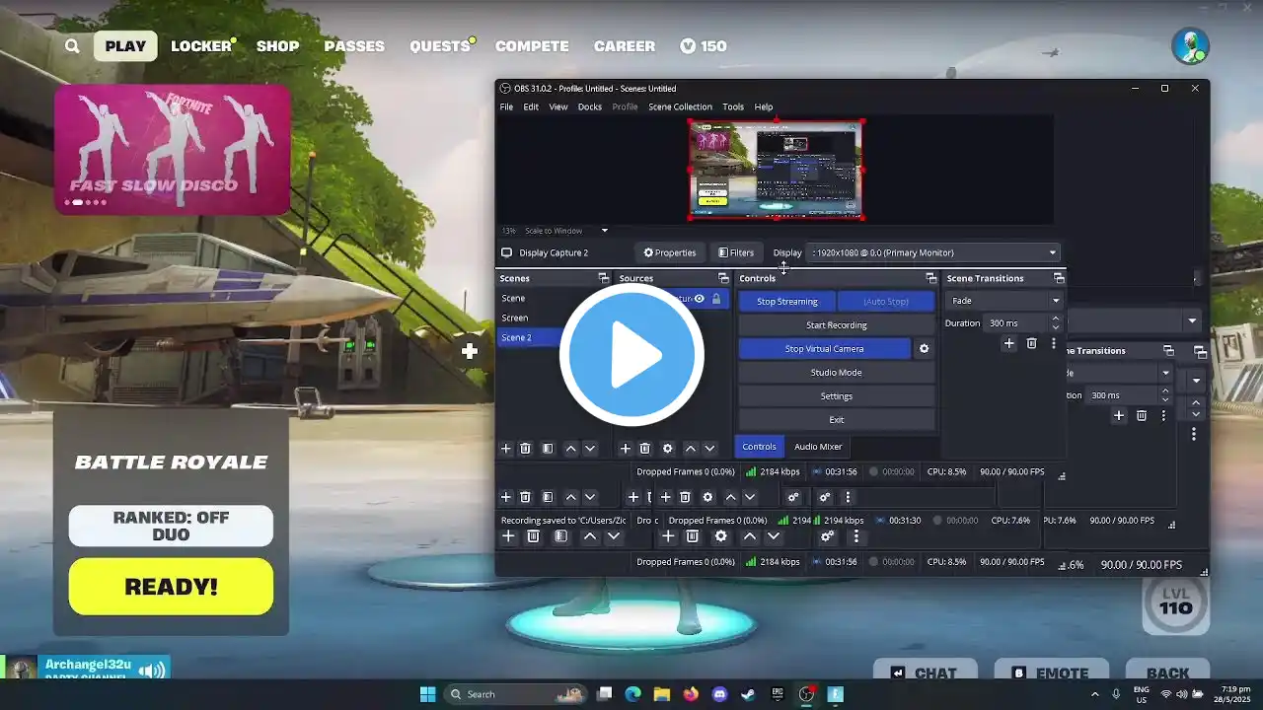This screenshot has height=710, width=1263.
Task: Open the Display monitor dropdown
Action: pos(932,252)
